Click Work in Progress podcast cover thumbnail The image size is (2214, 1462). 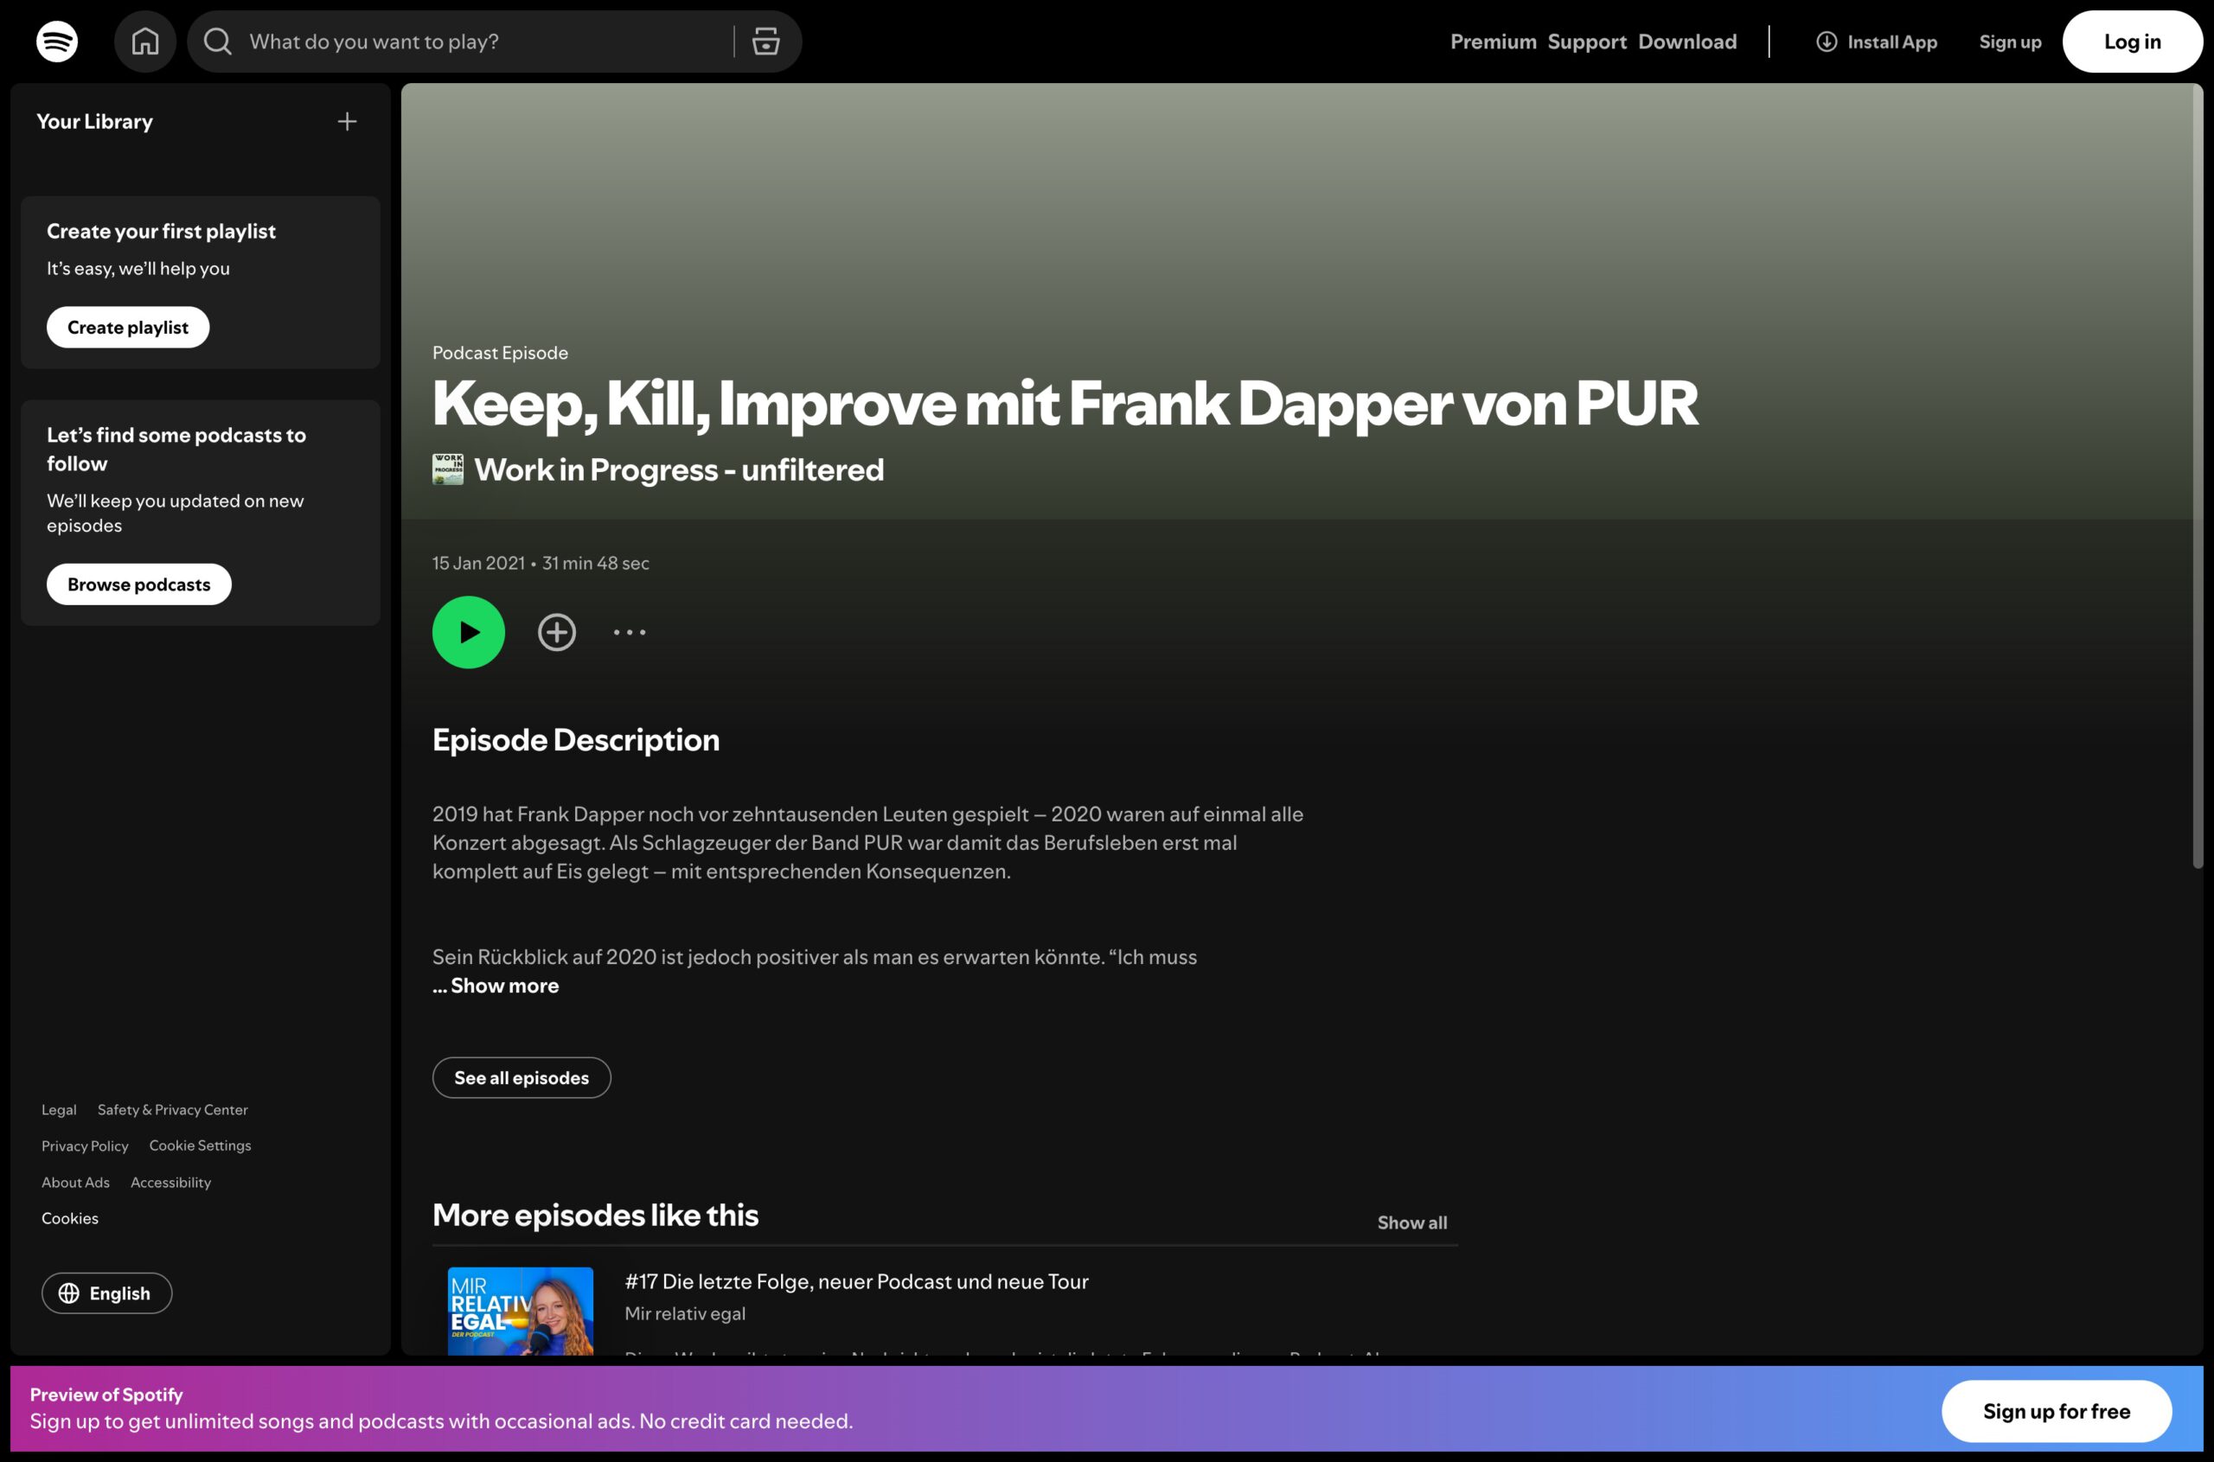[x=448, y=469]
